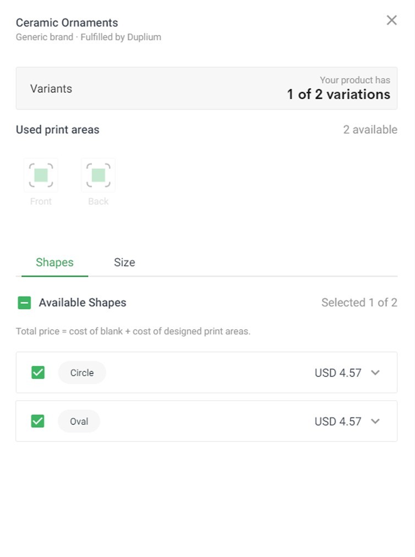
Task: Uncheck the Circle shape checkbox
Action: click(x=38, y=373)
